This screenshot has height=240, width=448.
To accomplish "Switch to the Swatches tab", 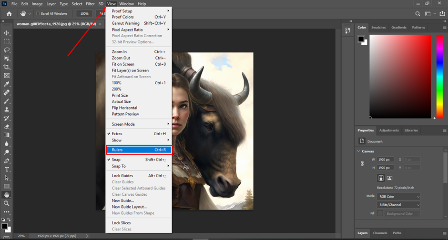I will point(378,28).
